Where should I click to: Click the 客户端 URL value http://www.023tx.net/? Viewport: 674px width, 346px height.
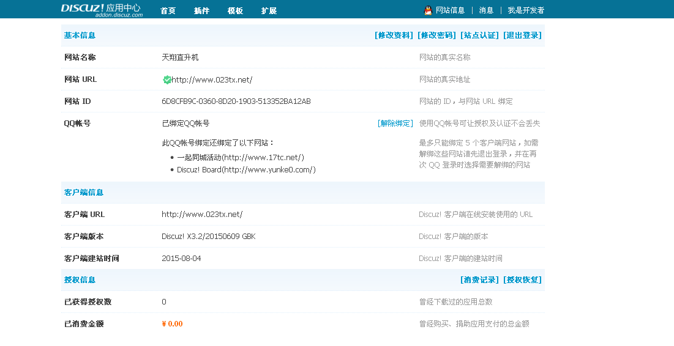[202, 214]
